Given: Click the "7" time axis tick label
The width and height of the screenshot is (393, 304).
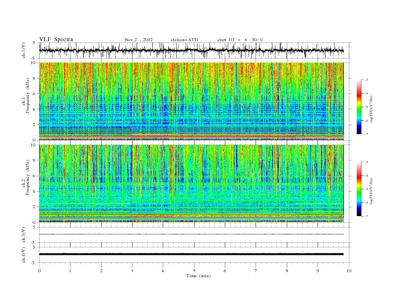Looking at the screenshot, I should point(256,271).
